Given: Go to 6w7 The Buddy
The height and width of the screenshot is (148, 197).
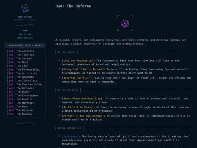Looking at the screenshot, I should (x=18, y=92).
